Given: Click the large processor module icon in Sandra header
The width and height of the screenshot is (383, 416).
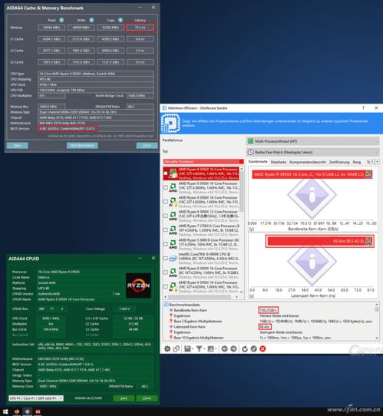Looking at the screenshot, I should tap(170, 123).
